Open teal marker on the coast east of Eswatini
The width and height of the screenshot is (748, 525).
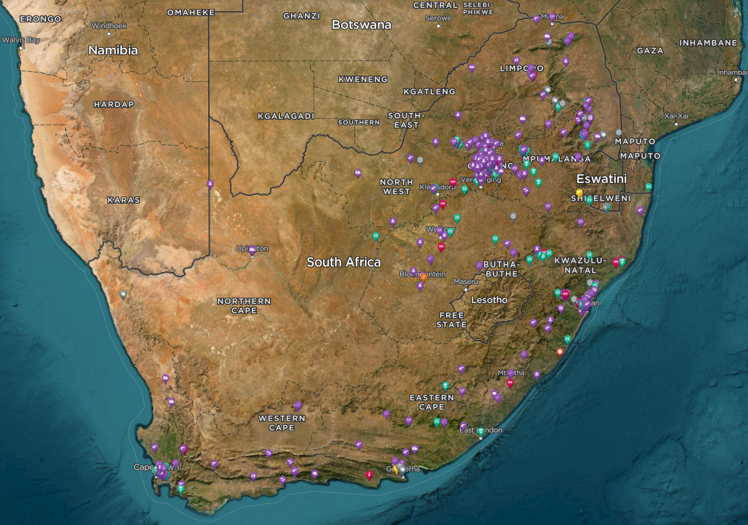[x=649, y=187]
